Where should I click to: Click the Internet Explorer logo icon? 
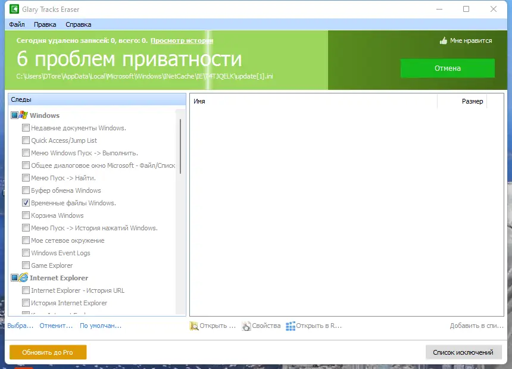(x=23, y=277)
